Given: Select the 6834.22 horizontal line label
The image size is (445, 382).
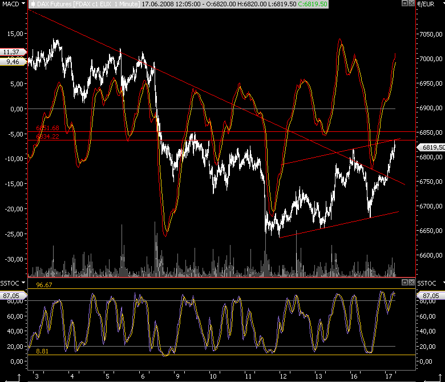Looking at the screenshot, I should coord(47,136).
